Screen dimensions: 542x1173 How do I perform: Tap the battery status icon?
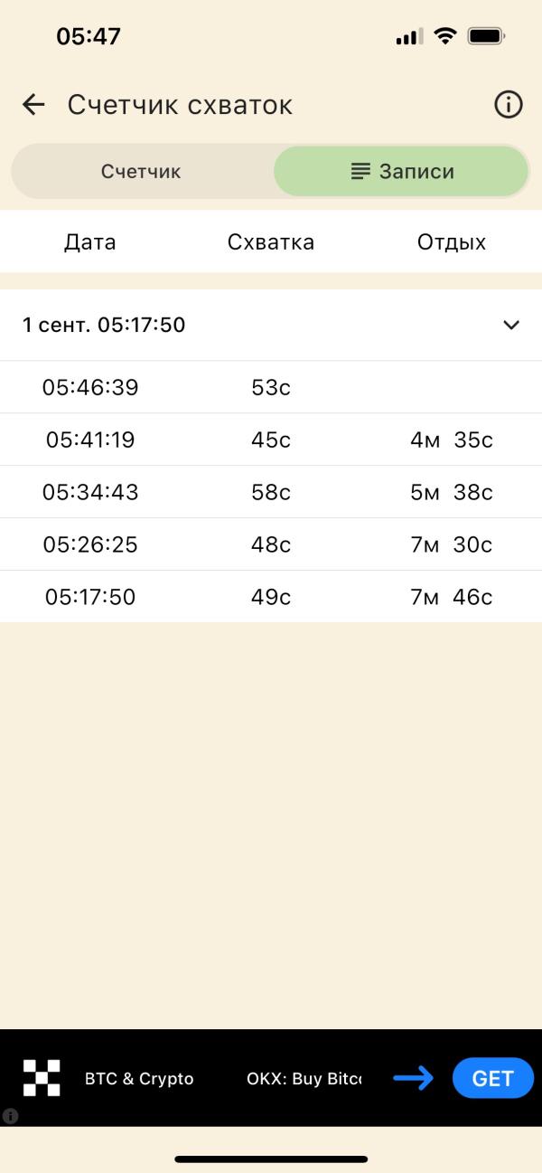[486, 36]
